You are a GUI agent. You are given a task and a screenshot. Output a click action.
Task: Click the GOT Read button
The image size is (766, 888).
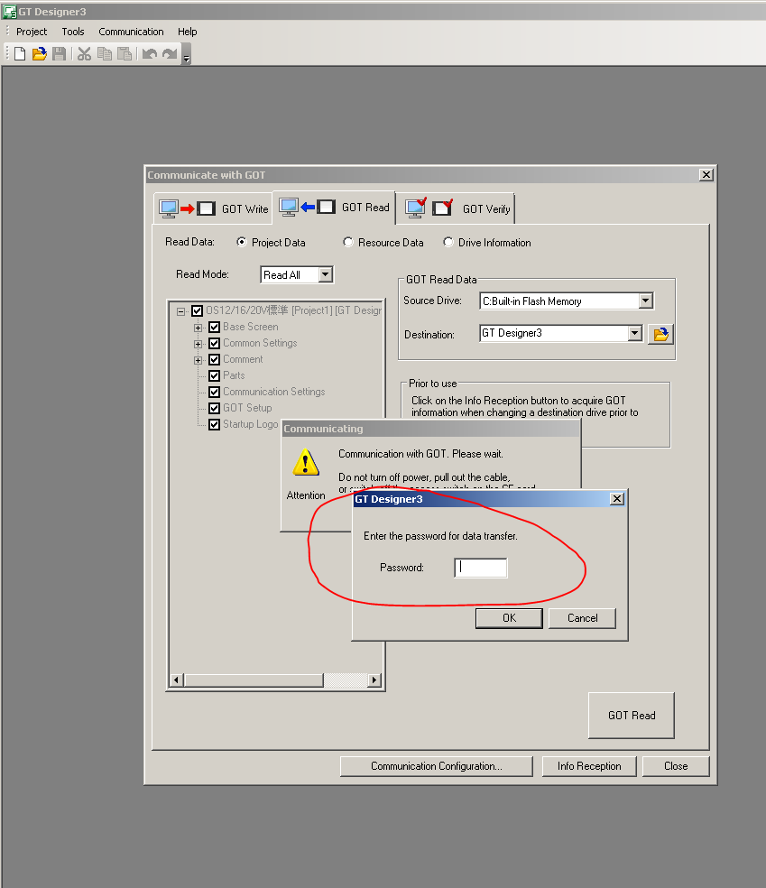(x=632, y=716)
